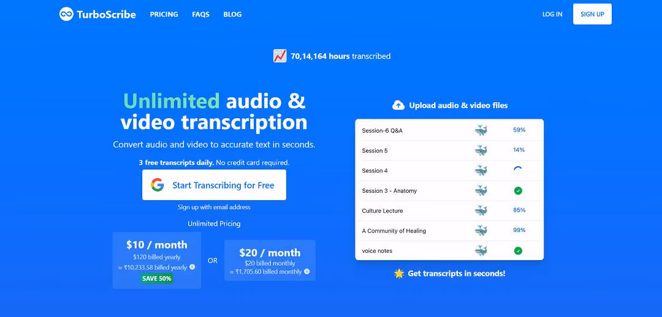The width and height of the screenshot is (662, 317).
Task: Click 14% progress of Session 5
Action: [x=519, y=150]
